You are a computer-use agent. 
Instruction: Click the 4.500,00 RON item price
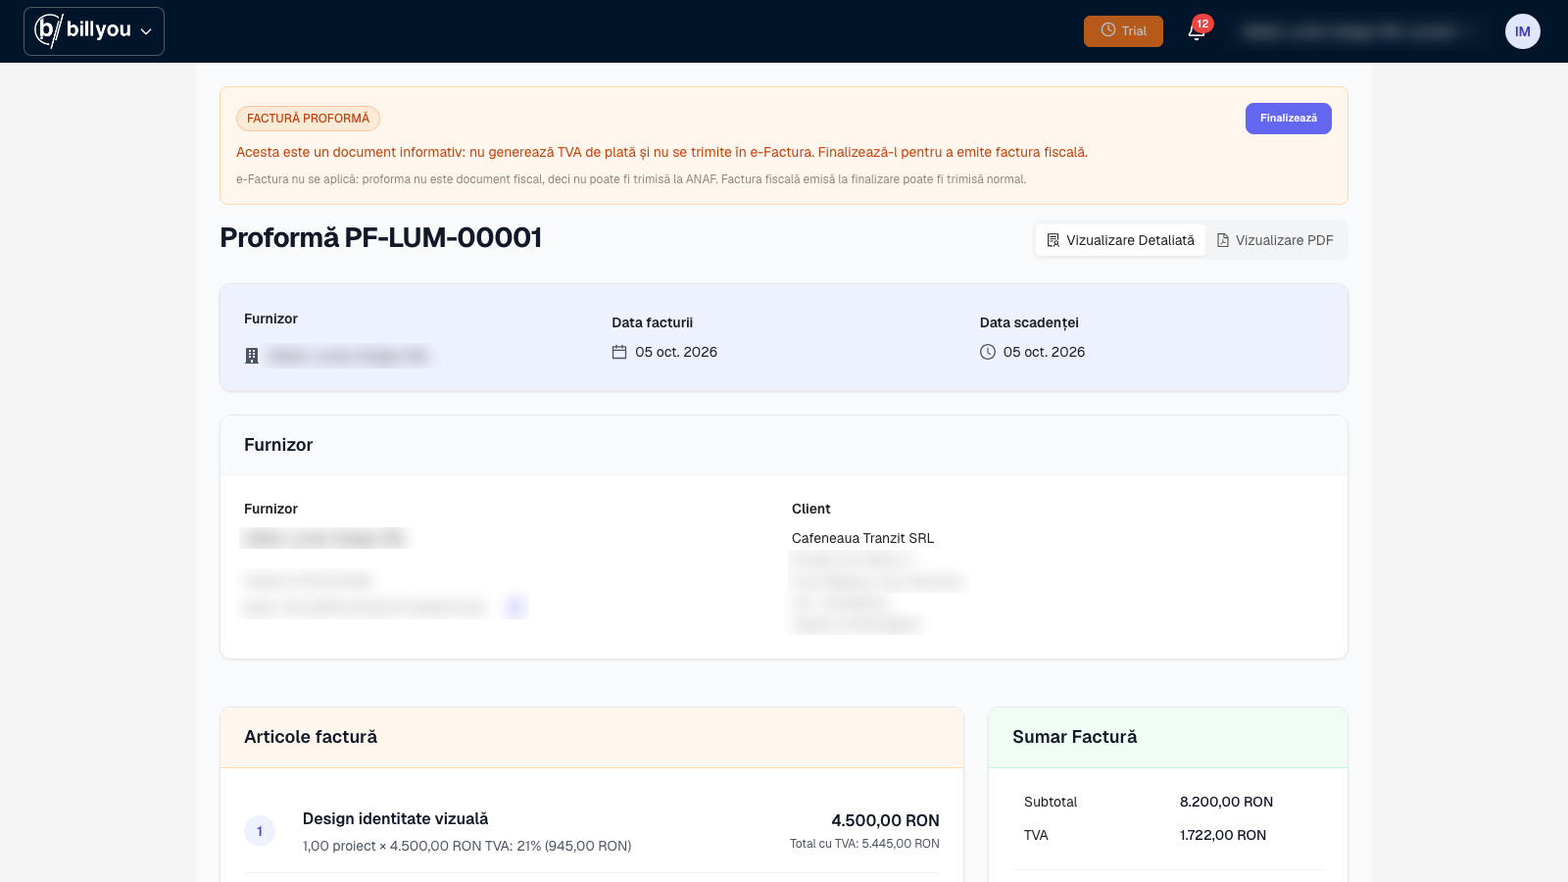(x=885, y=820)
